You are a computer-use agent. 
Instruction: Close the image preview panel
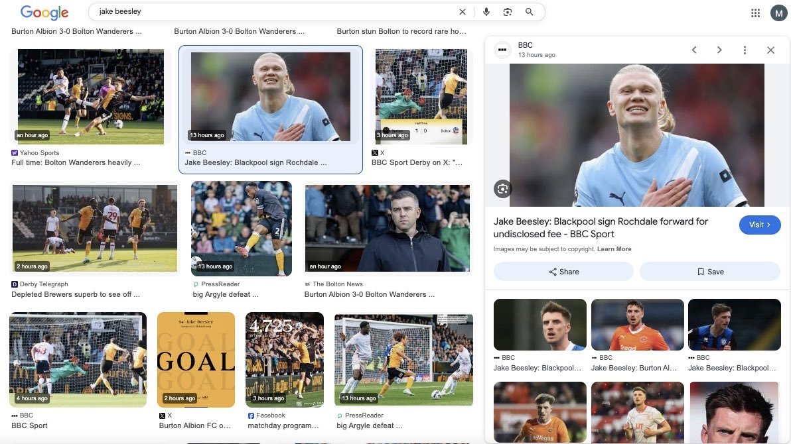(x=770, y=50)
